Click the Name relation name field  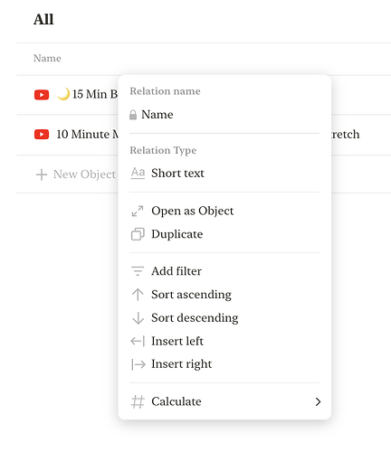tap(224, 115)
